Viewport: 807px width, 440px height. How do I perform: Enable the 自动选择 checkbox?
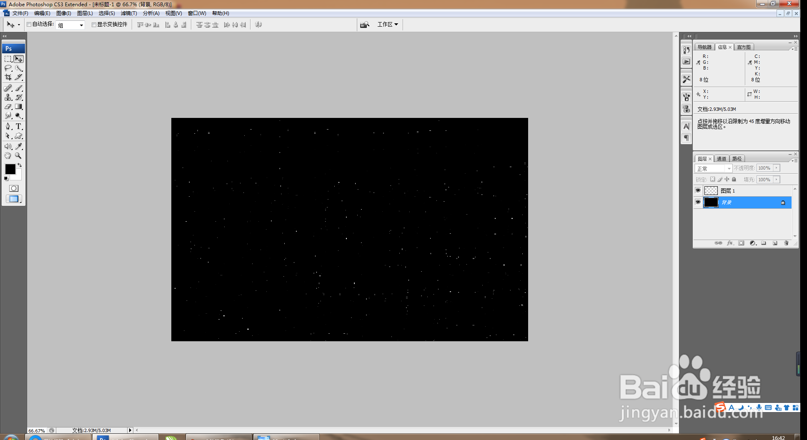pos(29,25)
